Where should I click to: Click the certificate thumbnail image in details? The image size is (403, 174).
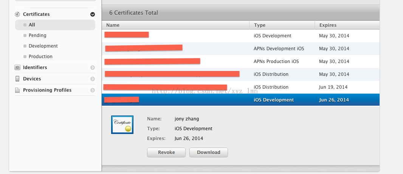coord(122,125)
